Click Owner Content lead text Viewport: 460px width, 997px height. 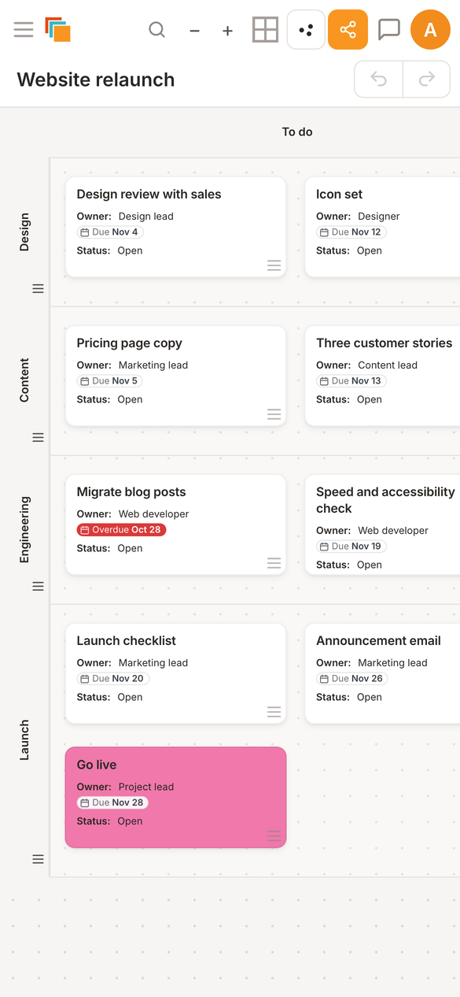pos(366,365)
